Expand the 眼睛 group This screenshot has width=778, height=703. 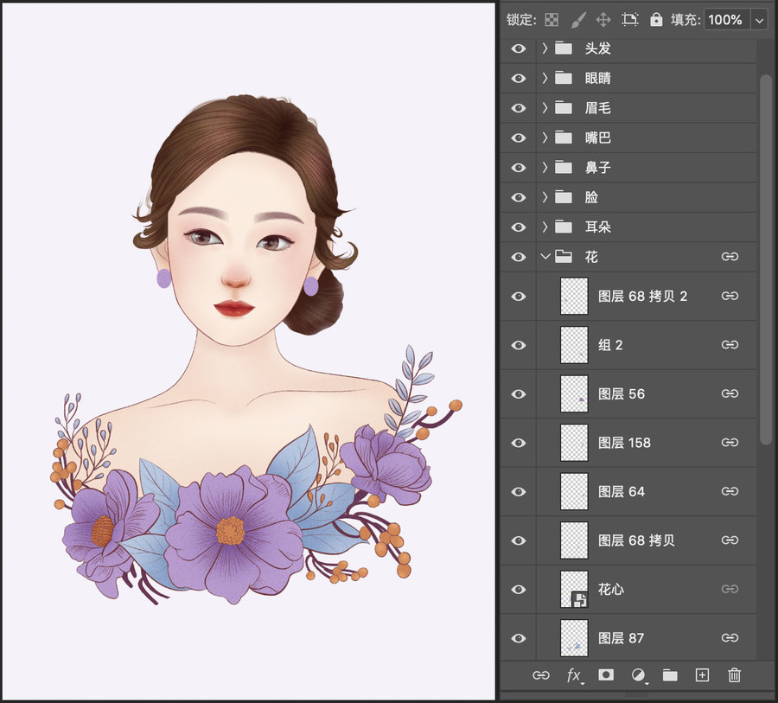(545, 78)
